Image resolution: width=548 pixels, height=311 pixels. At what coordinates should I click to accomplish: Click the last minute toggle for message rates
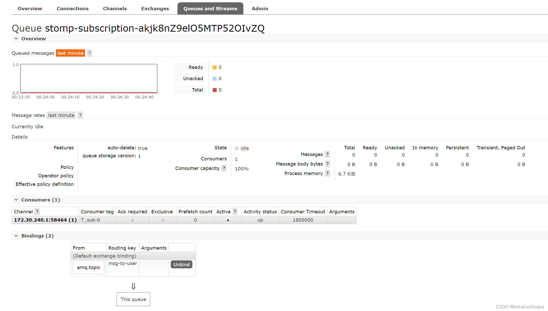coord(61,115)
